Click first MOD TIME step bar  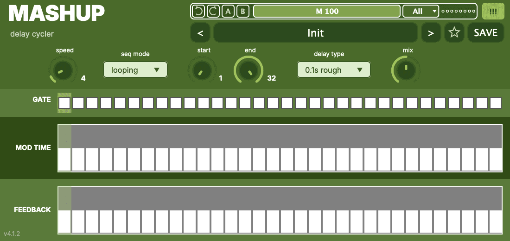(x=64, y=148)
